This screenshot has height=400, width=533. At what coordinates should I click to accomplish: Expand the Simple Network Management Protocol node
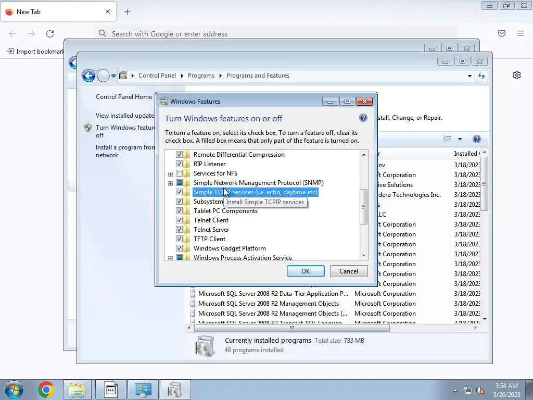(170, 183)
